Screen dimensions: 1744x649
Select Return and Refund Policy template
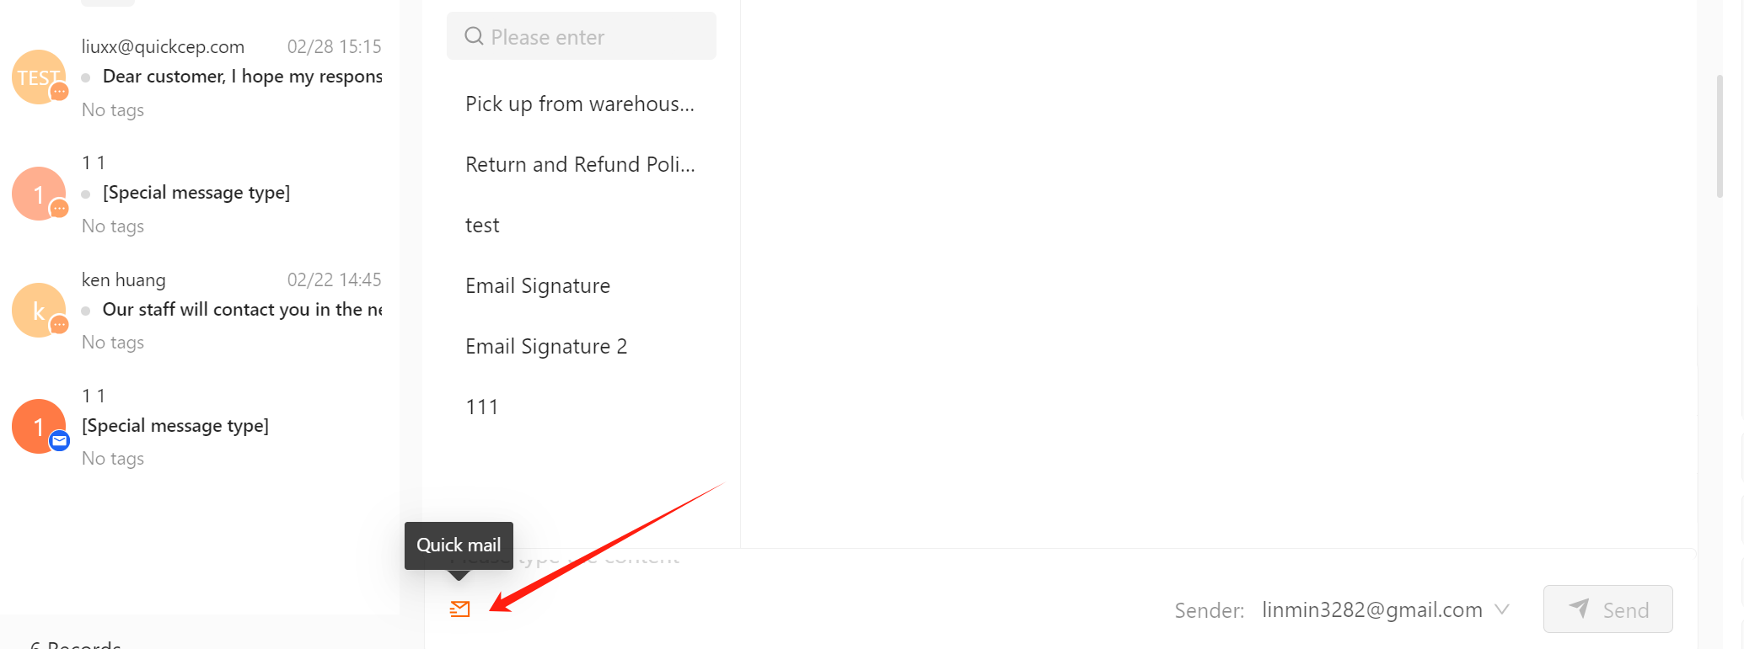pos(580,164)
